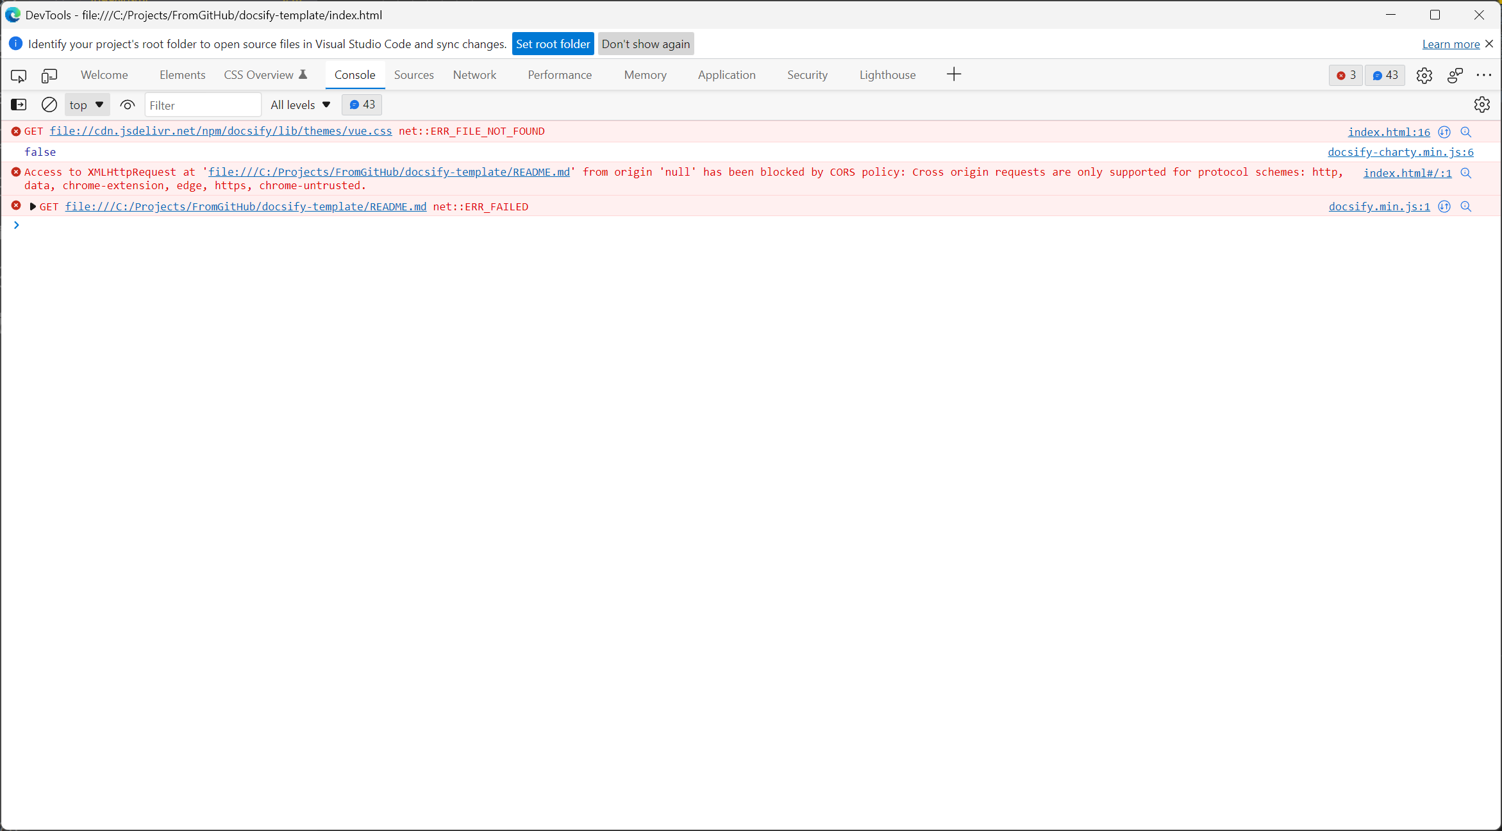
Task: Show the console sidebar panel
Action: click(19, 105)
